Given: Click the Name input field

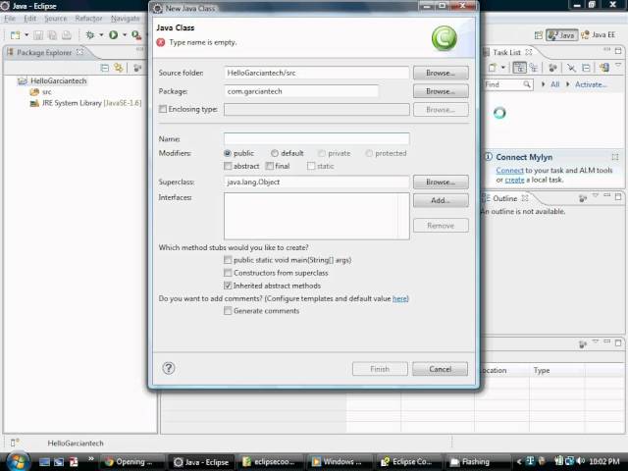Looking at the screenshot, I should click(316, 139).
